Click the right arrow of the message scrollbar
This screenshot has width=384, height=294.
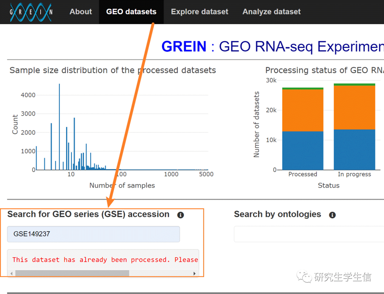point(194,273)
